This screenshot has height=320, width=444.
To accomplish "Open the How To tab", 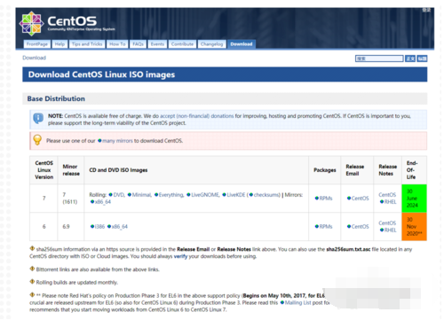I will [x=117, y=44].
